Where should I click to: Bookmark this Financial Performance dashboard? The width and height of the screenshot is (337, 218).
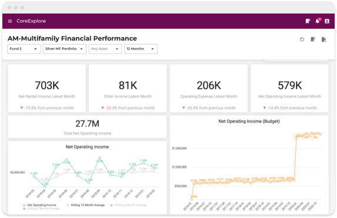pos(313,39)
